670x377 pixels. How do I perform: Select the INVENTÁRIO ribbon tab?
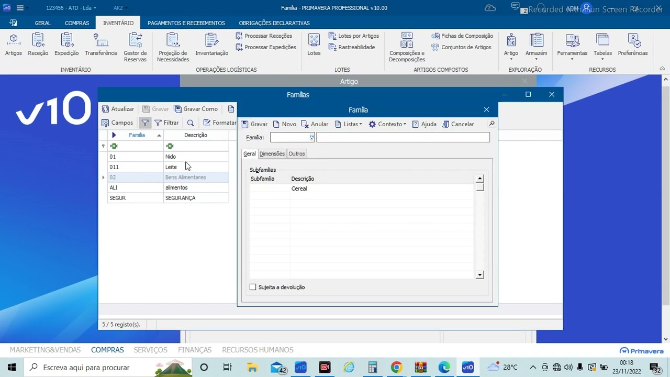pos(118,23)
